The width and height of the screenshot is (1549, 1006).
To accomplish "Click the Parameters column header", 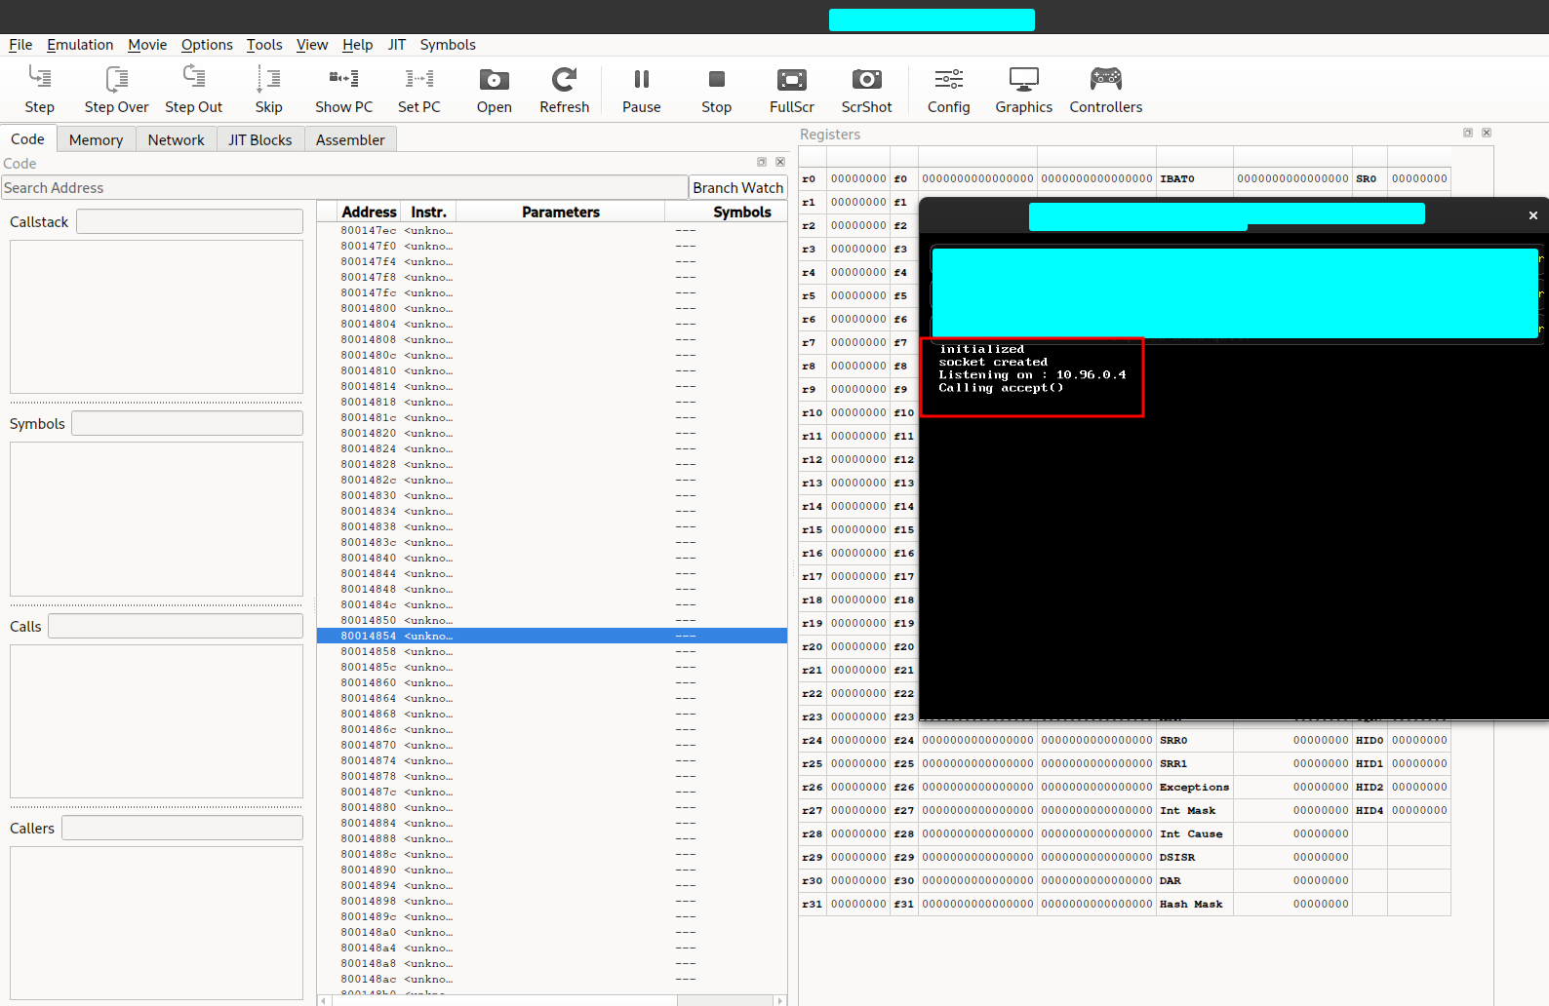I will point(560,212).
